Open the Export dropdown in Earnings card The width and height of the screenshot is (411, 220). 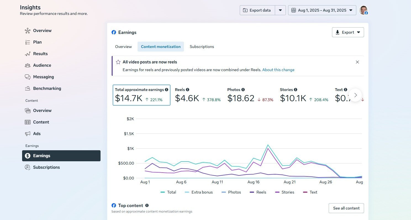click(x=348, y=32)
